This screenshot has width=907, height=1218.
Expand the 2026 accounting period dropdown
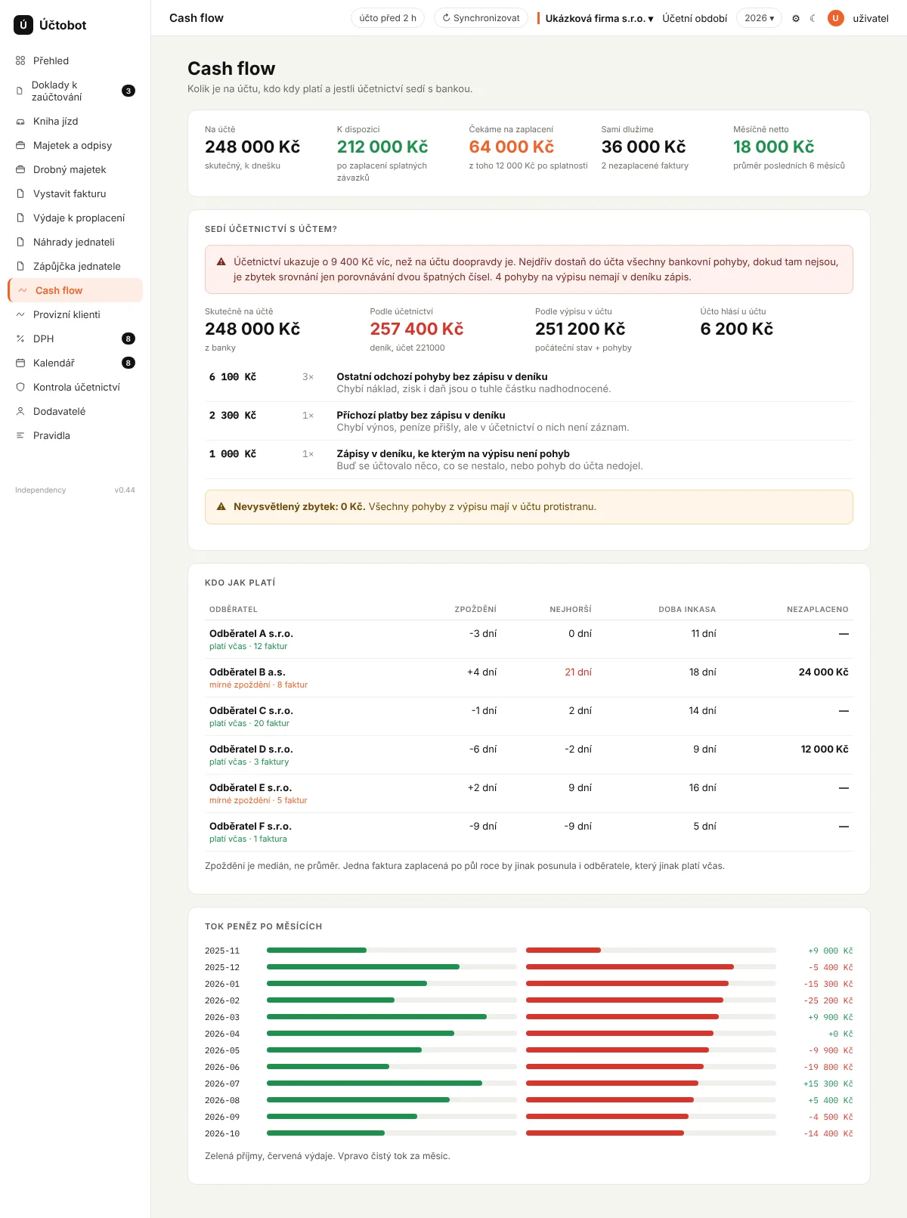[x=759, y=18]
